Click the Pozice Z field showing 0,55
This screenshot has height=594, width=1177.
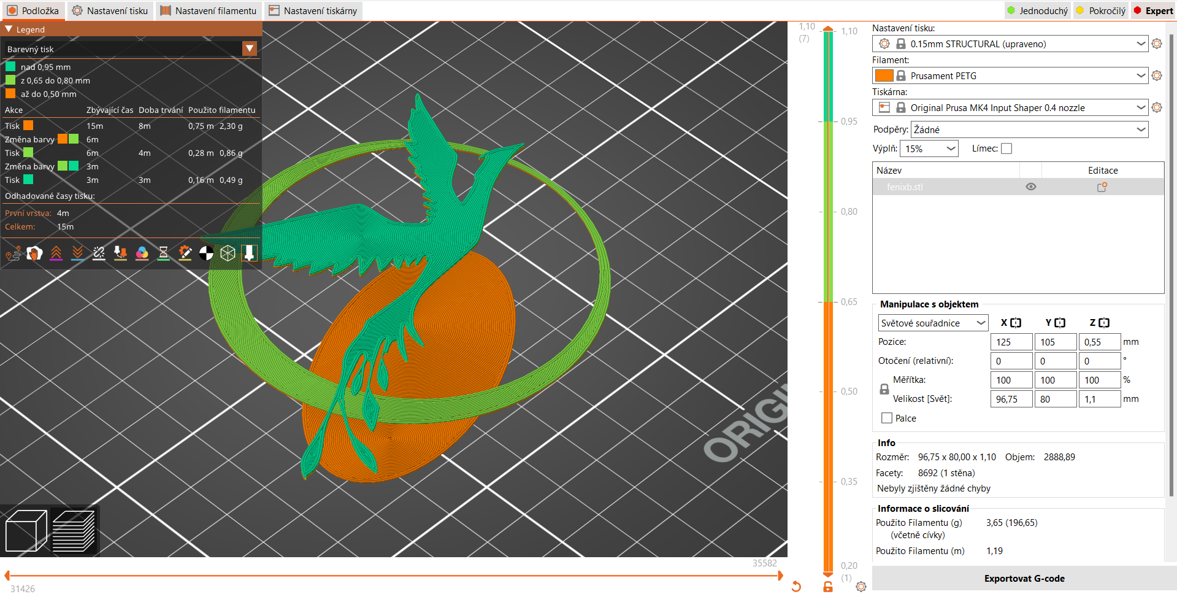click(x=1100, y=342)
